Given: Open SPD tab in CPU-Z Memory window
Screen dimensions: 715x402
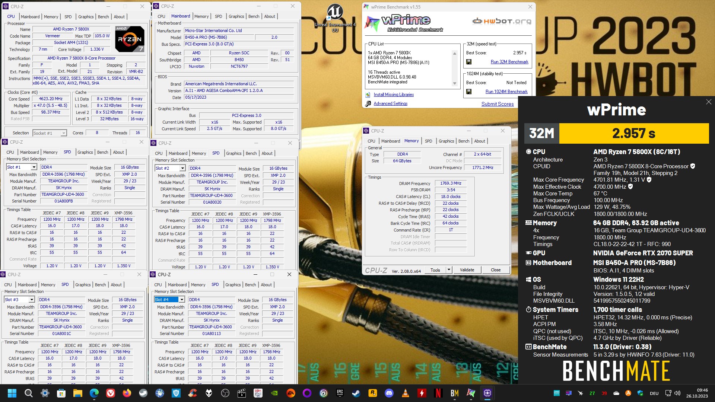Looking at the screenshot, I should coord(428,141).
